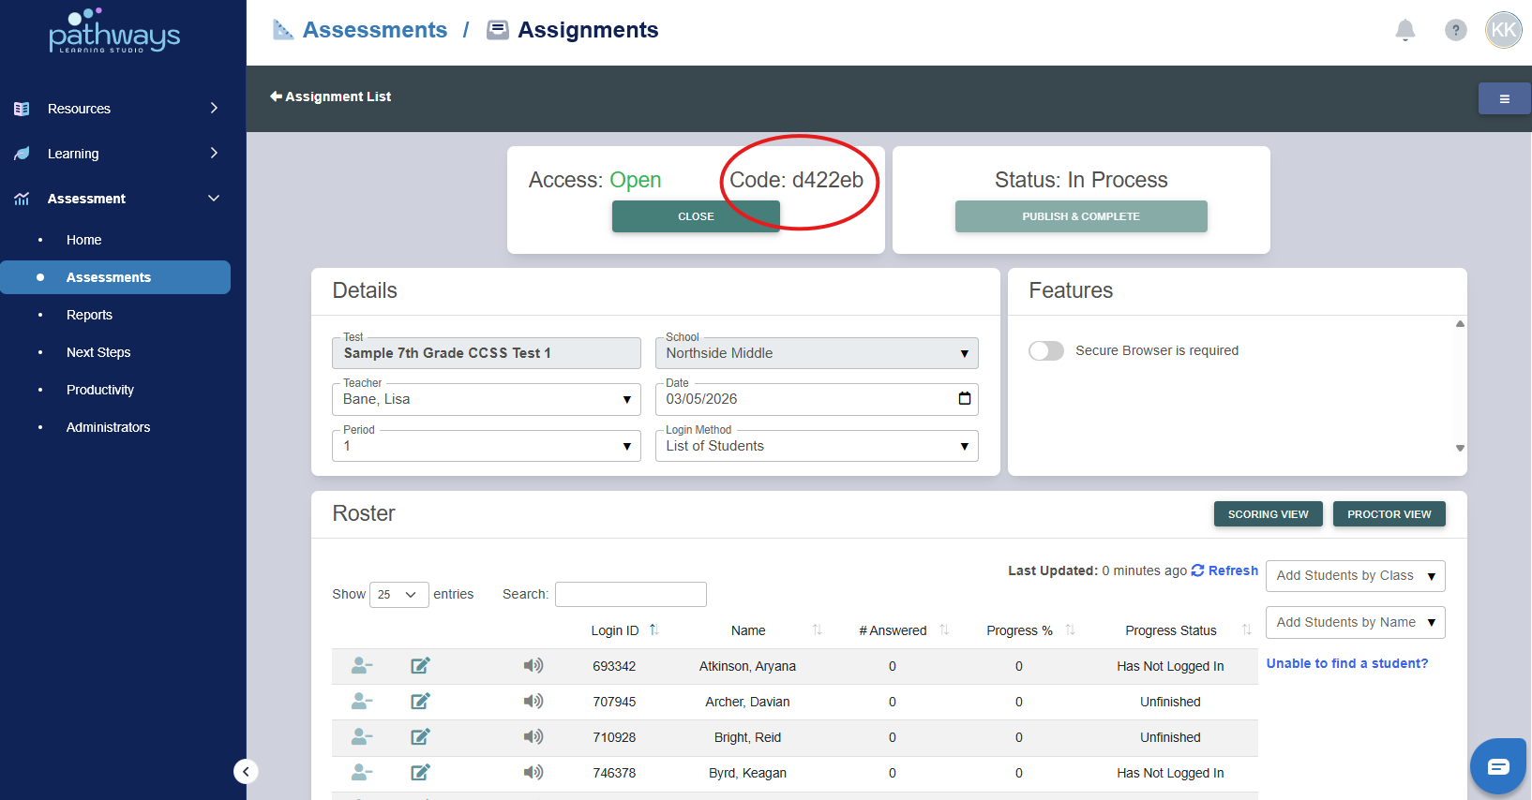Click Assessments breadcrumb link
This screenshot has height=800, width=1532.
375,30
